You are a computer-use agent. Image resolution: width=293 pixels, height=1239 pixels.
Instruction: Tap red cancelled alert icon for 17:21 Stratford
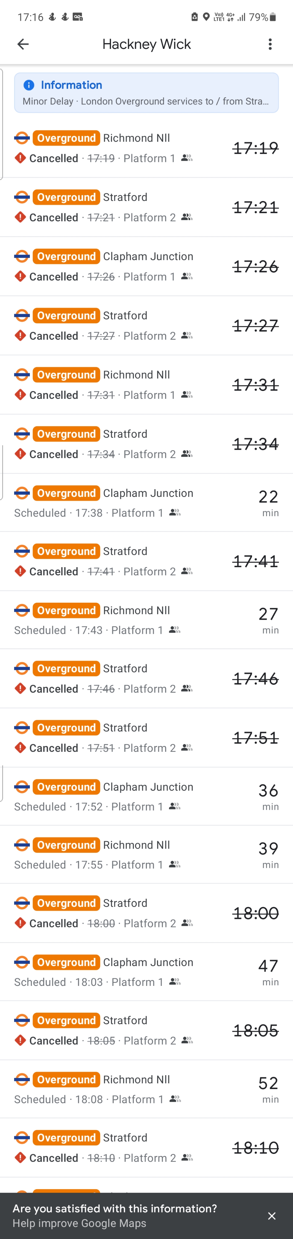(x=20, y=218)
